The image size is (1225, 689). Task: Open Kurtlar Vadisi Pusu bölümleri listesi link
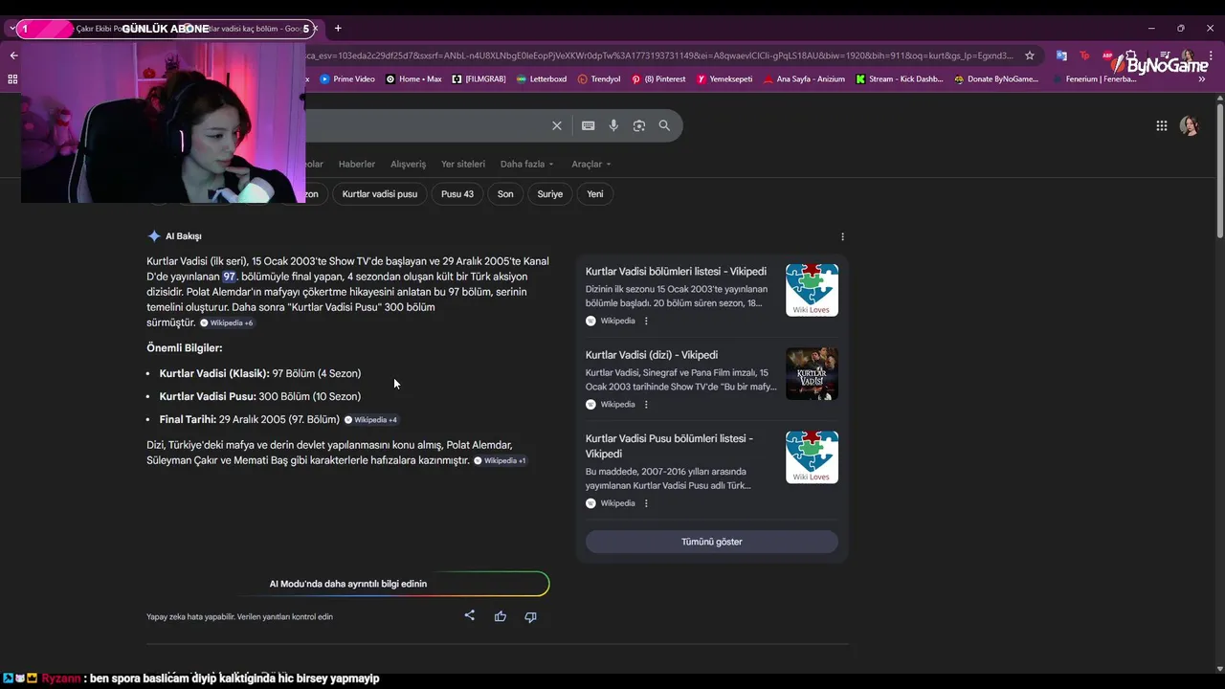click(x=669, y=446)
